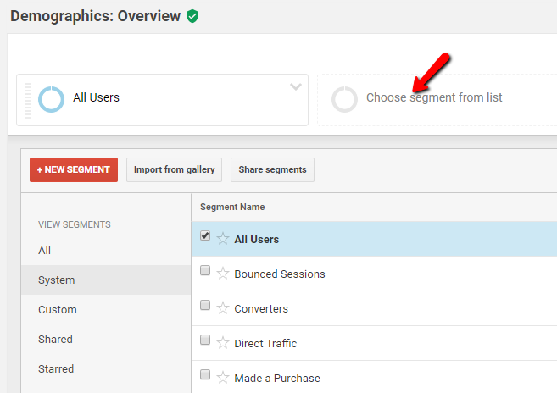This screenshot has height=393, width=557.
Task: Uncheck the All Users checkbox
Action: [x=205, y=237]
